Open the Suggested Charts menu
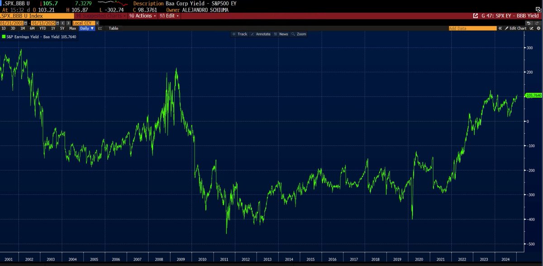 pyautogui.click(x=101, y=16)
